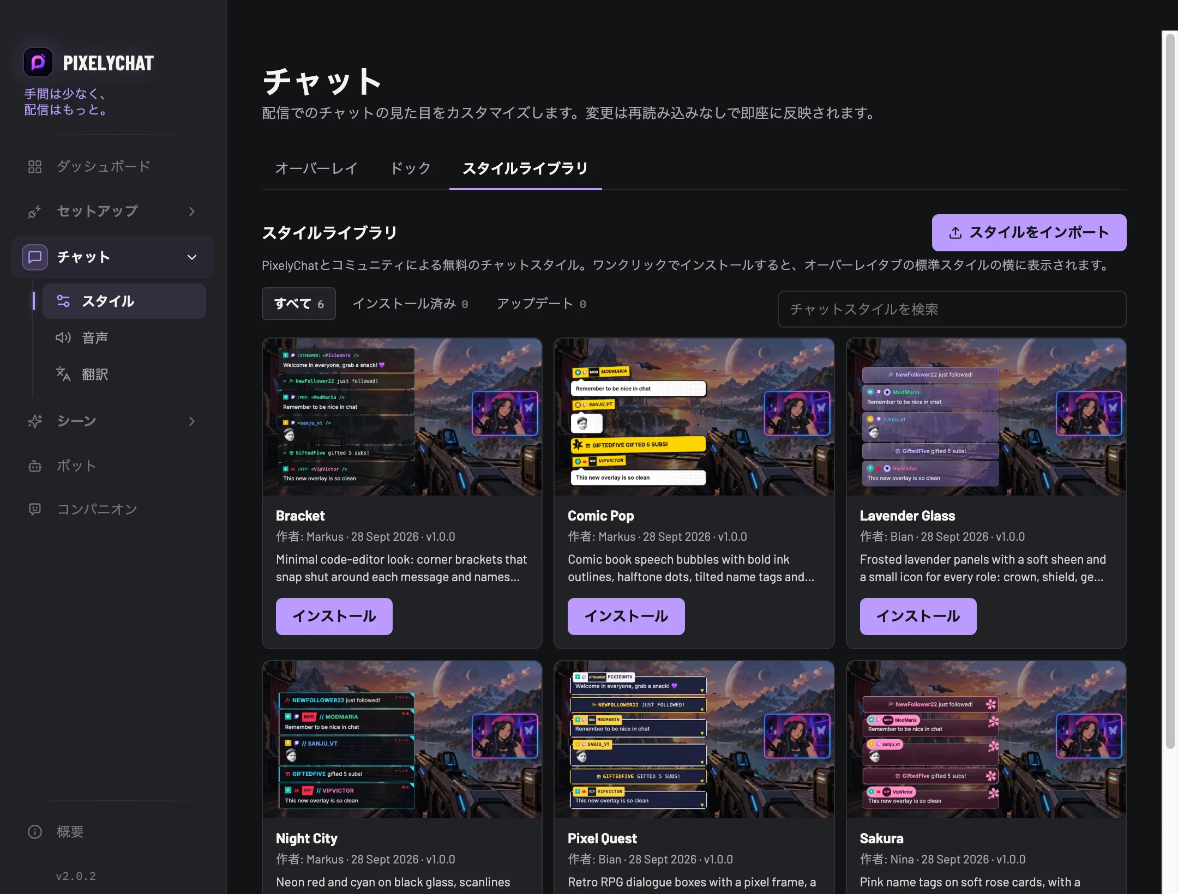Filter by アップデート 0

(542, 304)
